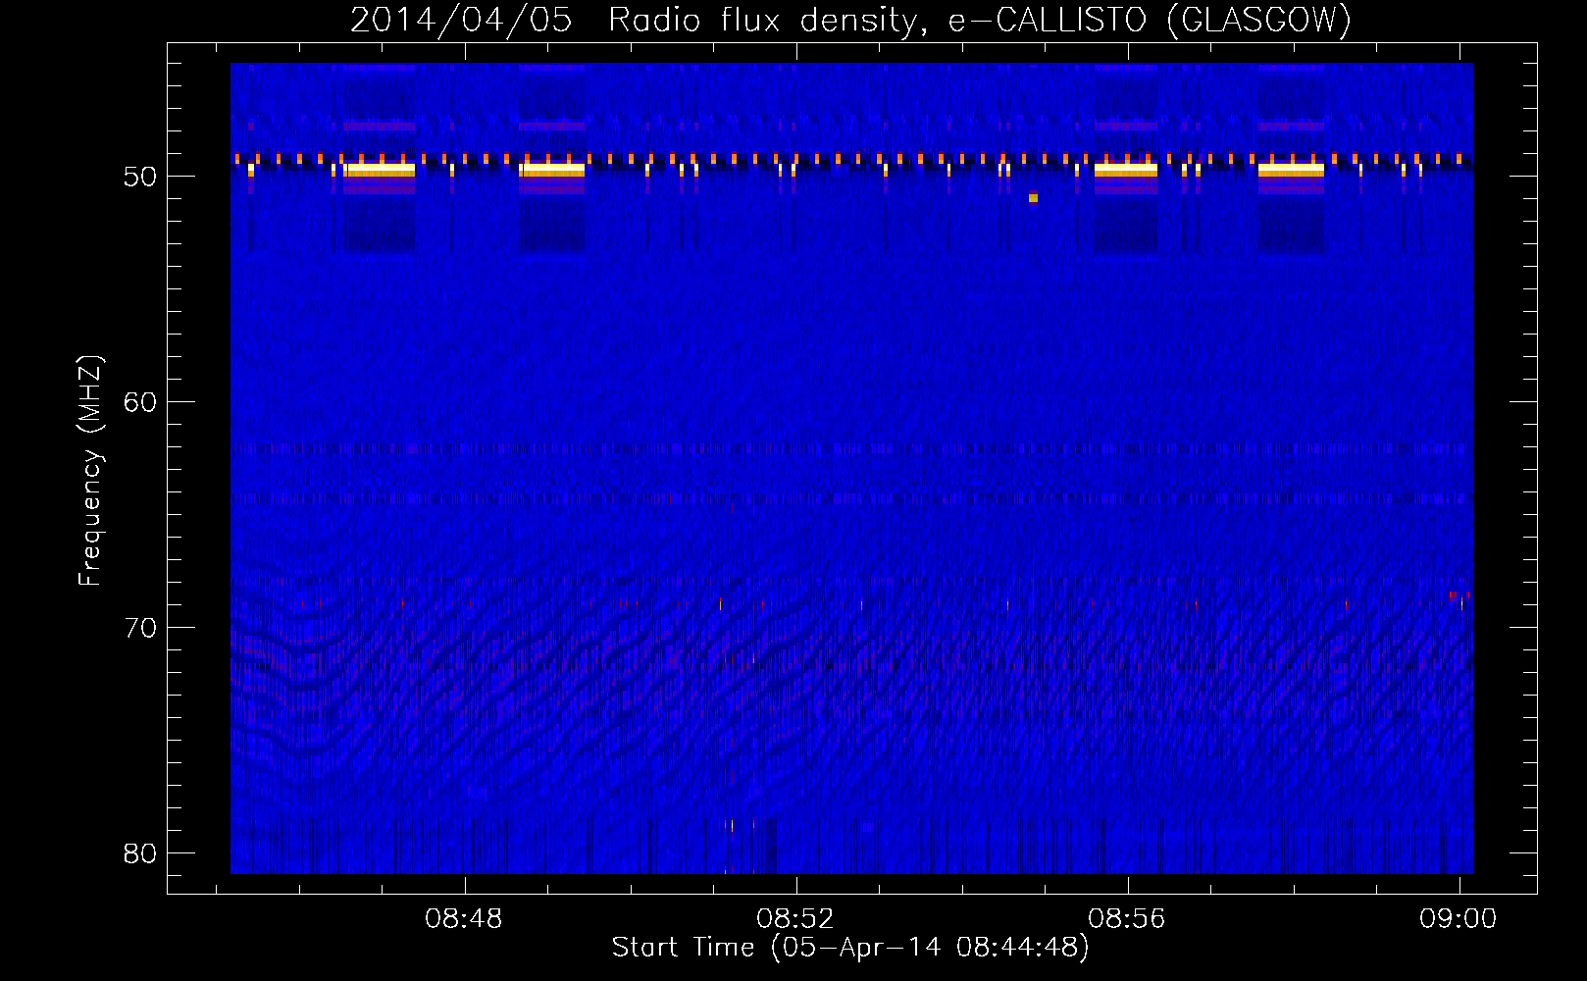
Task: Click the 'Start Time (05-Apr-14 08:44:48)' label
Action: (x=850, y=948)
